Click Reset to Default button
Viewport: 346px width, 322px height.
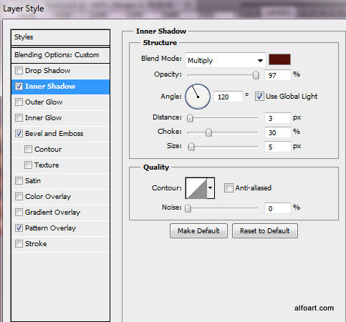(x=265, y=231)
